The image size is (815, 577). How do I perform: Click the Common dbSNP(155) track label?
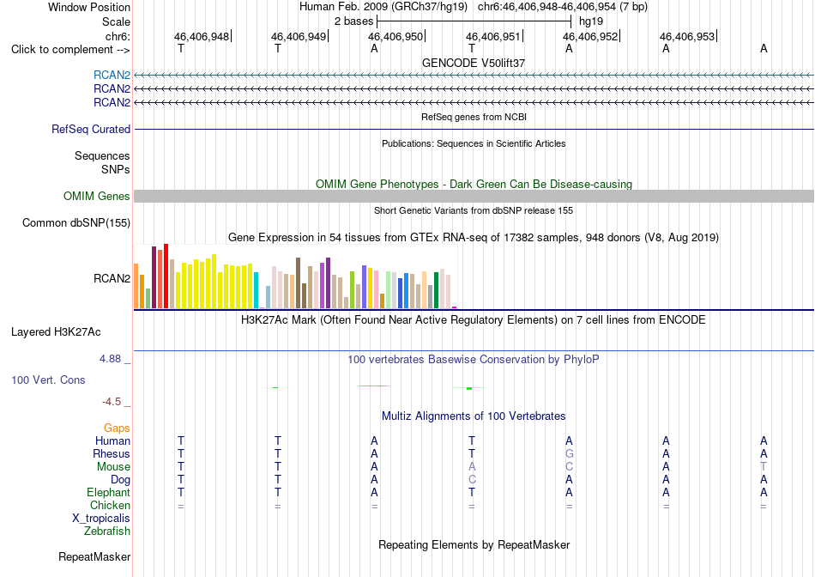click(76, 222)
